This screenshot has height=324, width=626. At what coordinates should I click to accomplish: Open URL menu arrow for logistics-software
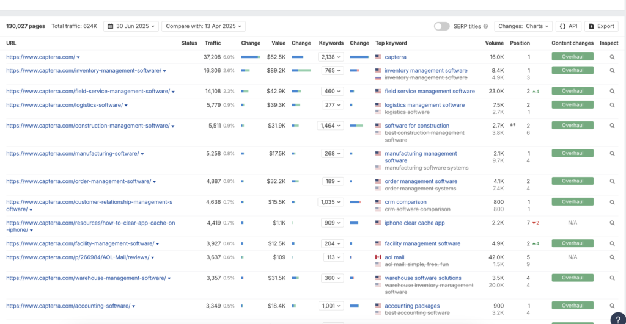tap(126, 106)
